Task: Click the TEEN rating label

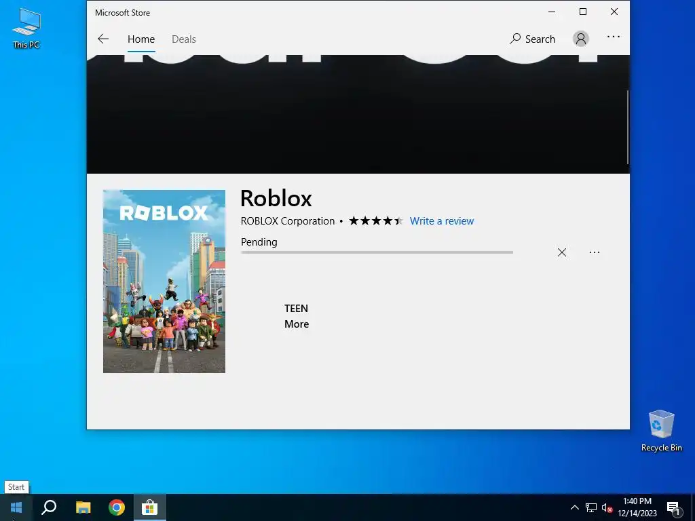Action: point(296,309)
